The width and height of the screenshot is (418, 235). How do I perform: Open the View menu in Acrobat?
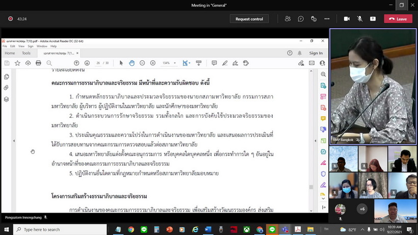click(x=21, y=46)
